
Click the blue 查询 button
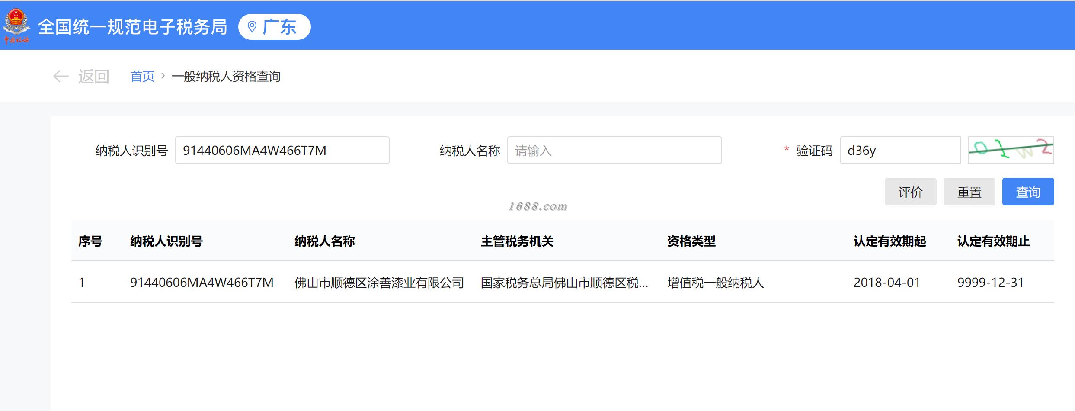point(1028,192)
